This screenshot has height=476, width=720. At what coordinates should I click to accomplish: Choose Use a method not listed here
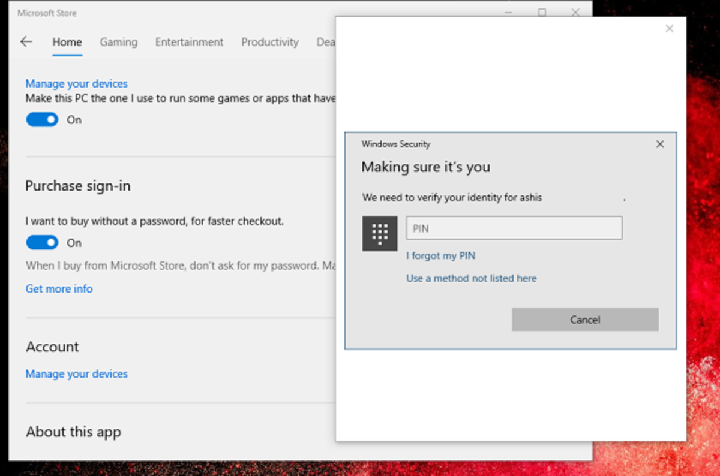tap(472, 278)
